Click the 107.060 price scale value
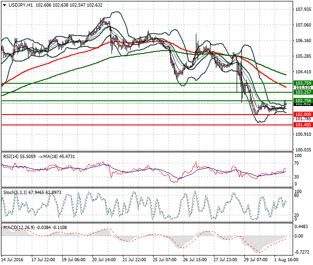Screen dimensions: 313x265 pos(303,25)
